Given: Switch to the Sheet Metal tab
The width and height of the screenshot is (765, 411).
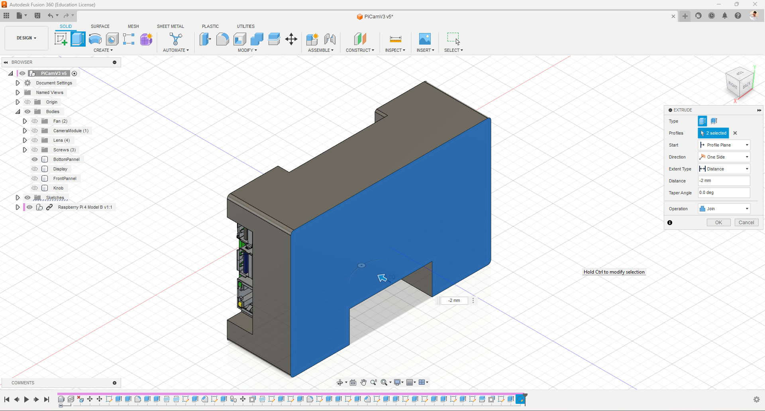Looking at the screenshot, I should (170, 26).
